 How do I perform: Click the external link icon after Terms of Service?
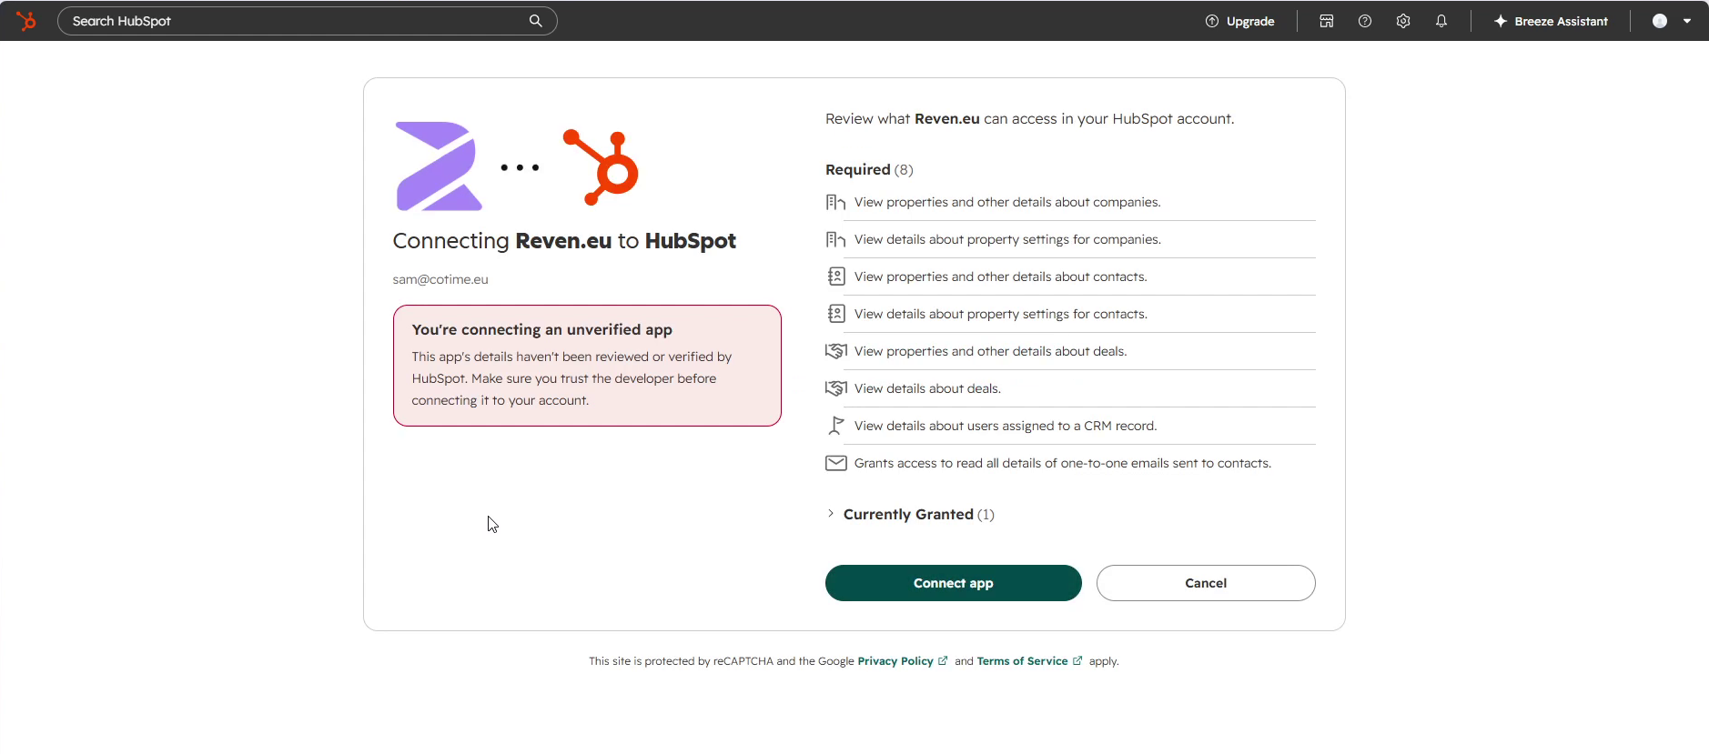tap(1077, 661)
